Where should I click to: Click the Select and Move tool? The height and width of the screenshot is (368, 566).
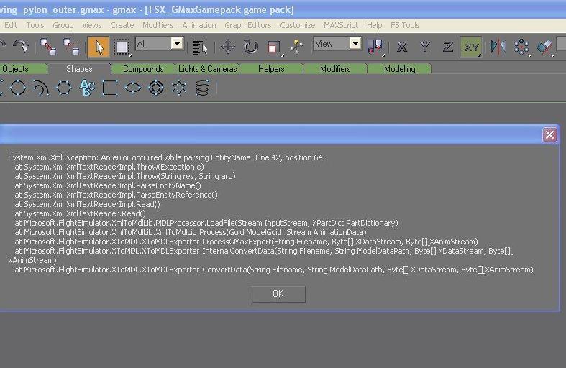pyautogui.click(x=228, y=47)
